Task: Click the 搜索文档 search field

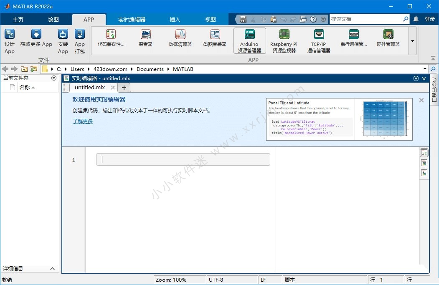Action: click(x=366, y=19)
